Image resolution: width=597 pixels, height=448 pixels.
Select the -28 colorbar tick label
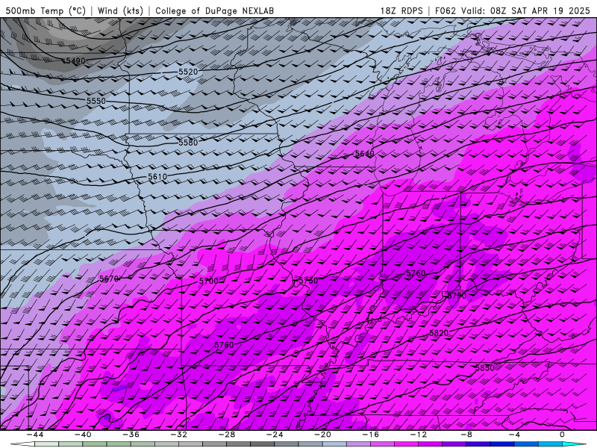[x=227, y=435]
